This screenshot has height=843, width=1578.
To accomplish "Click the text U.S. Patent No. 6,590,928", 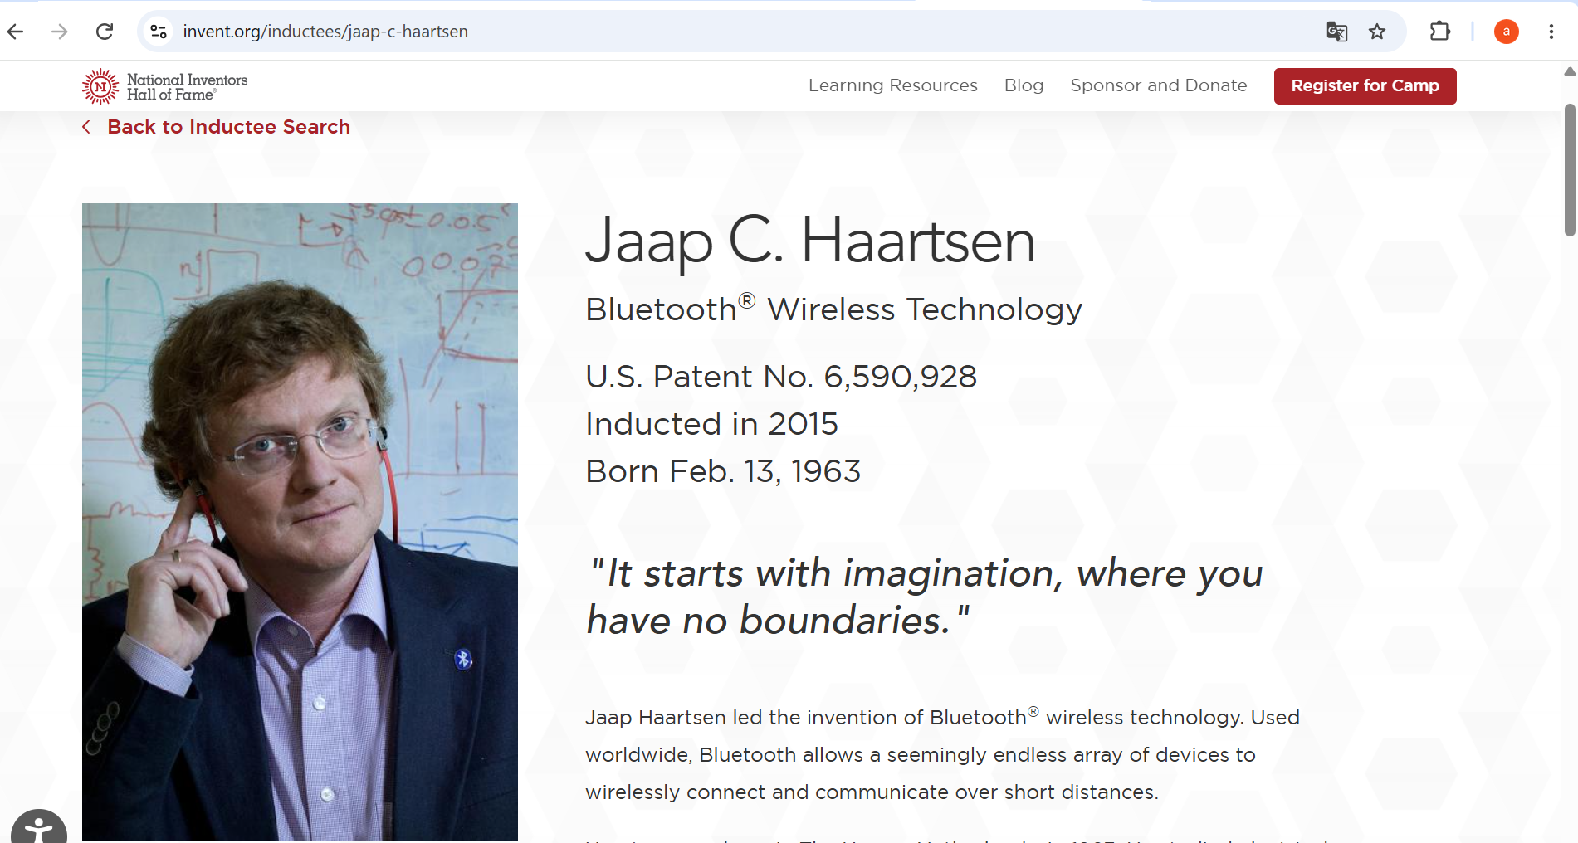I will (x=781, y=377).
